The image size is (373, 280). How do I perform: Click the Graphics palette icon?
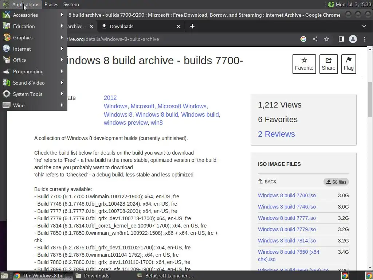coord(7,38)
